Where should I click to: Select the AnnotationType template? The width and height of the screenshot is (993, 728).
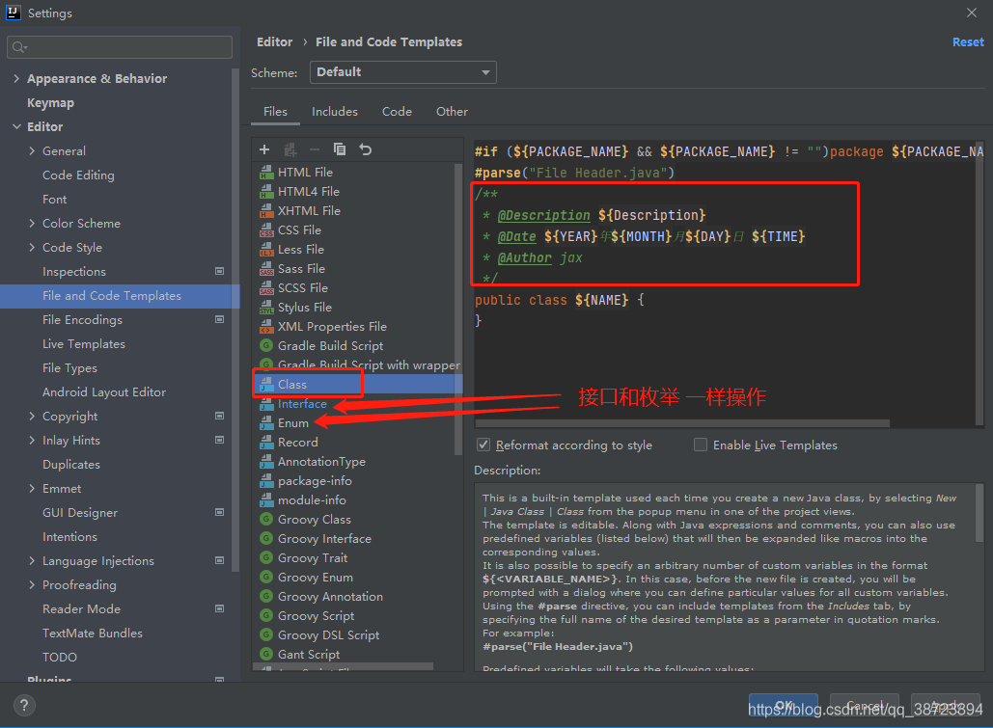click(321, 462)
